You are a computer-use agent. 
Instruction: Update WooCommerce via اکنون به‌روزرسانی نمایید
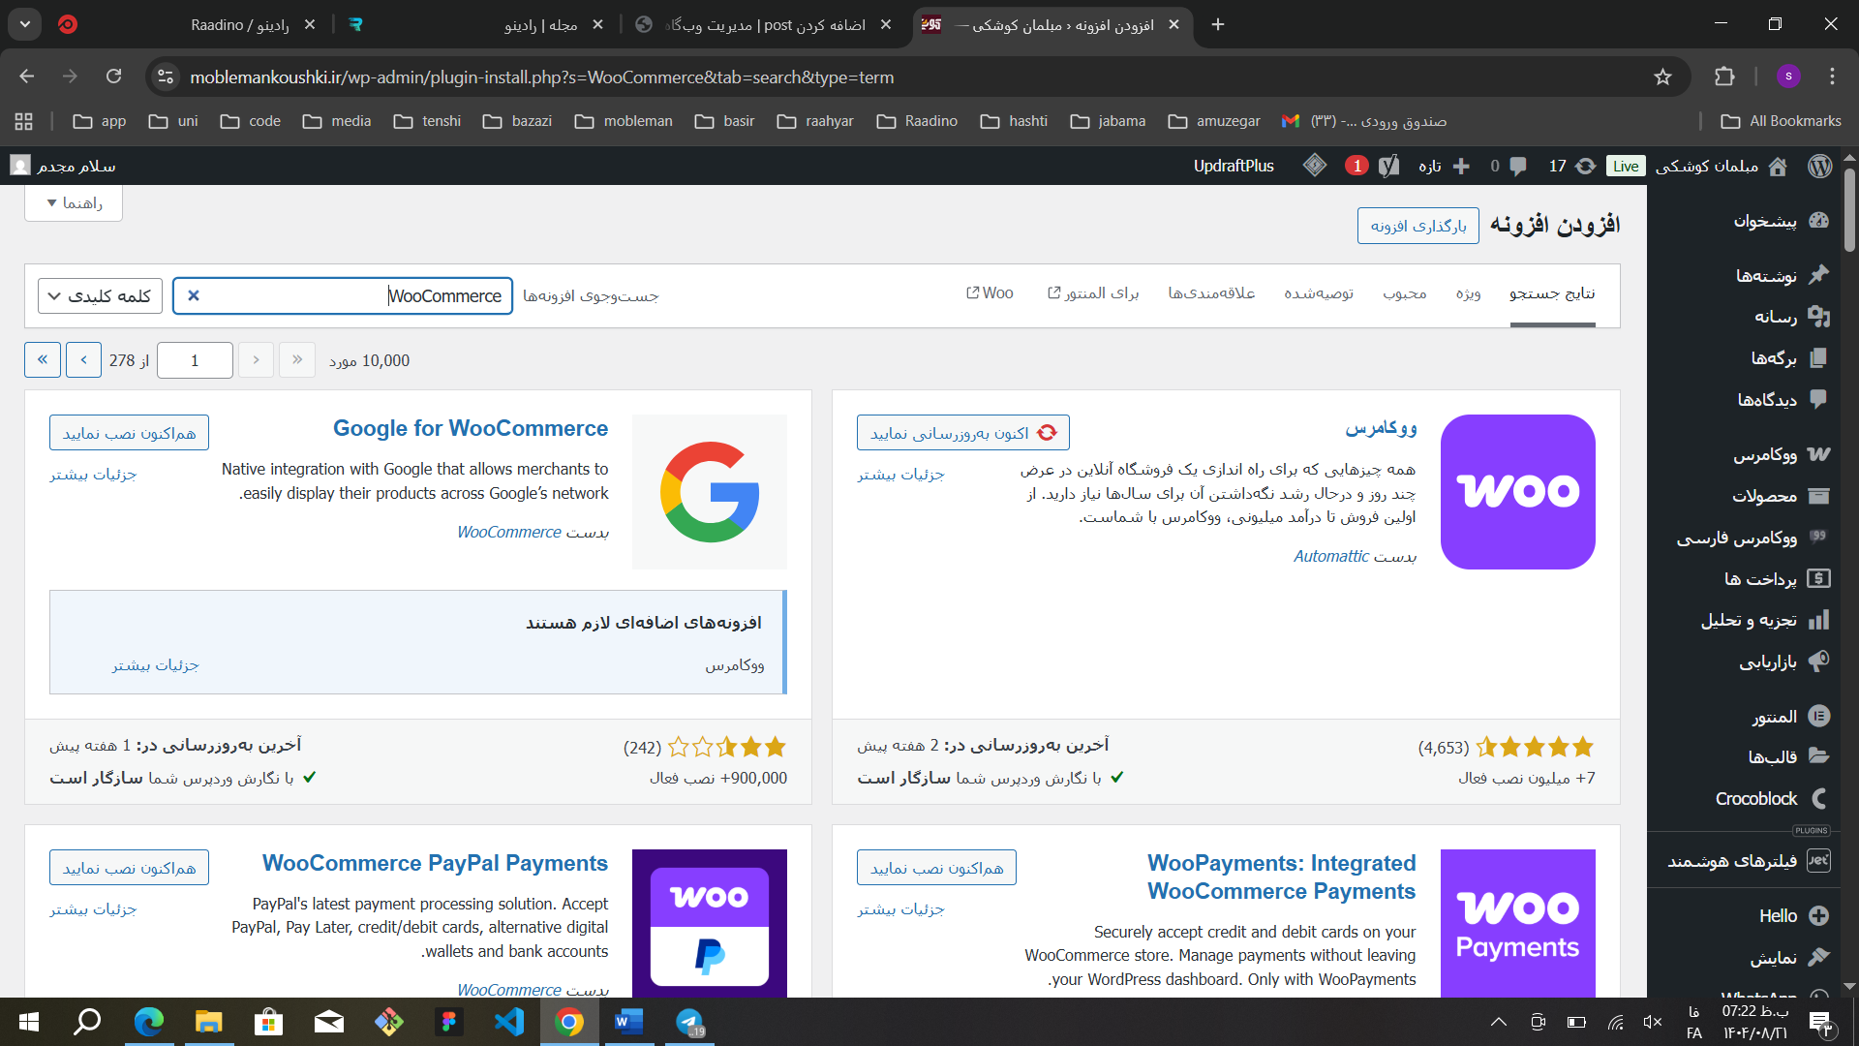962,432
